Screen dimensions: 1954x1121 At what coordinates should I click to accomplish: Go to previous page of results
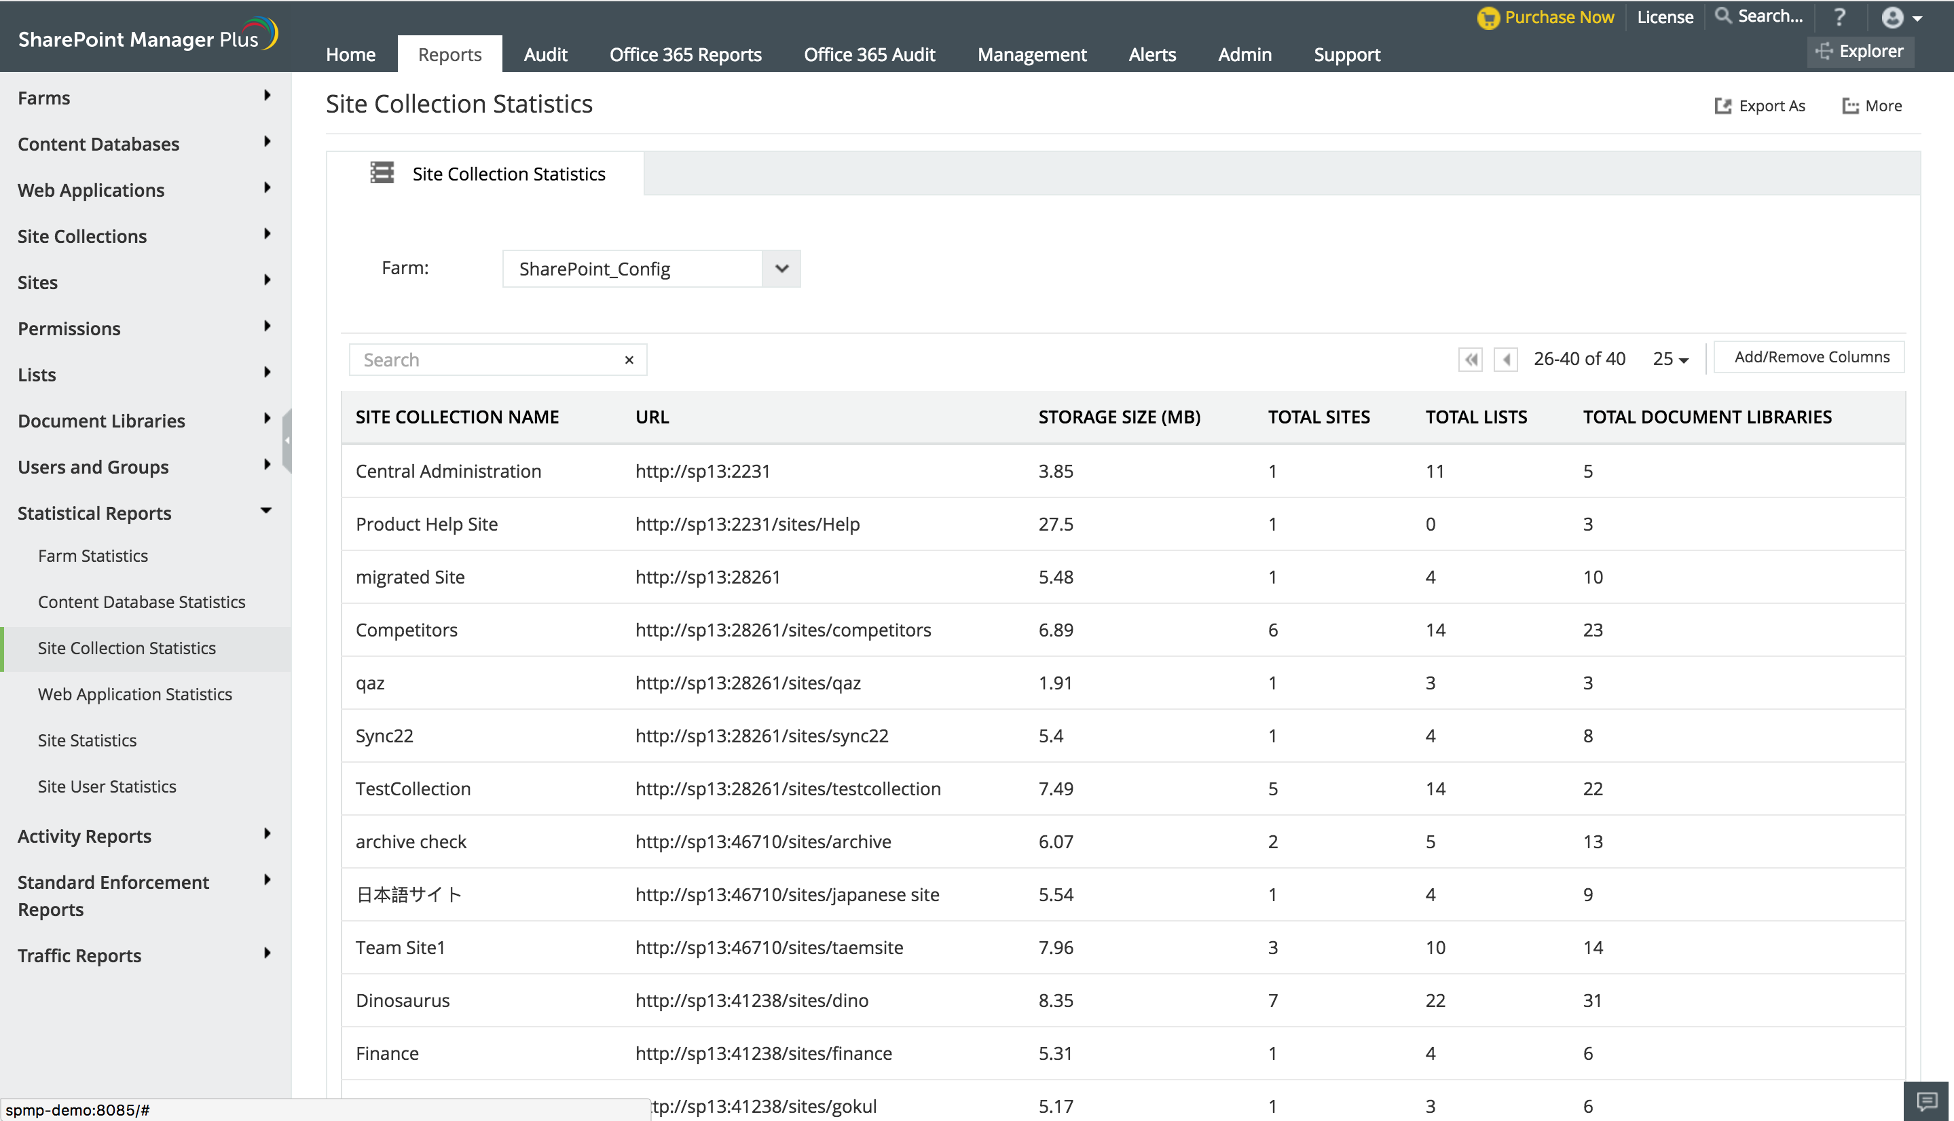coord(1506,360)
